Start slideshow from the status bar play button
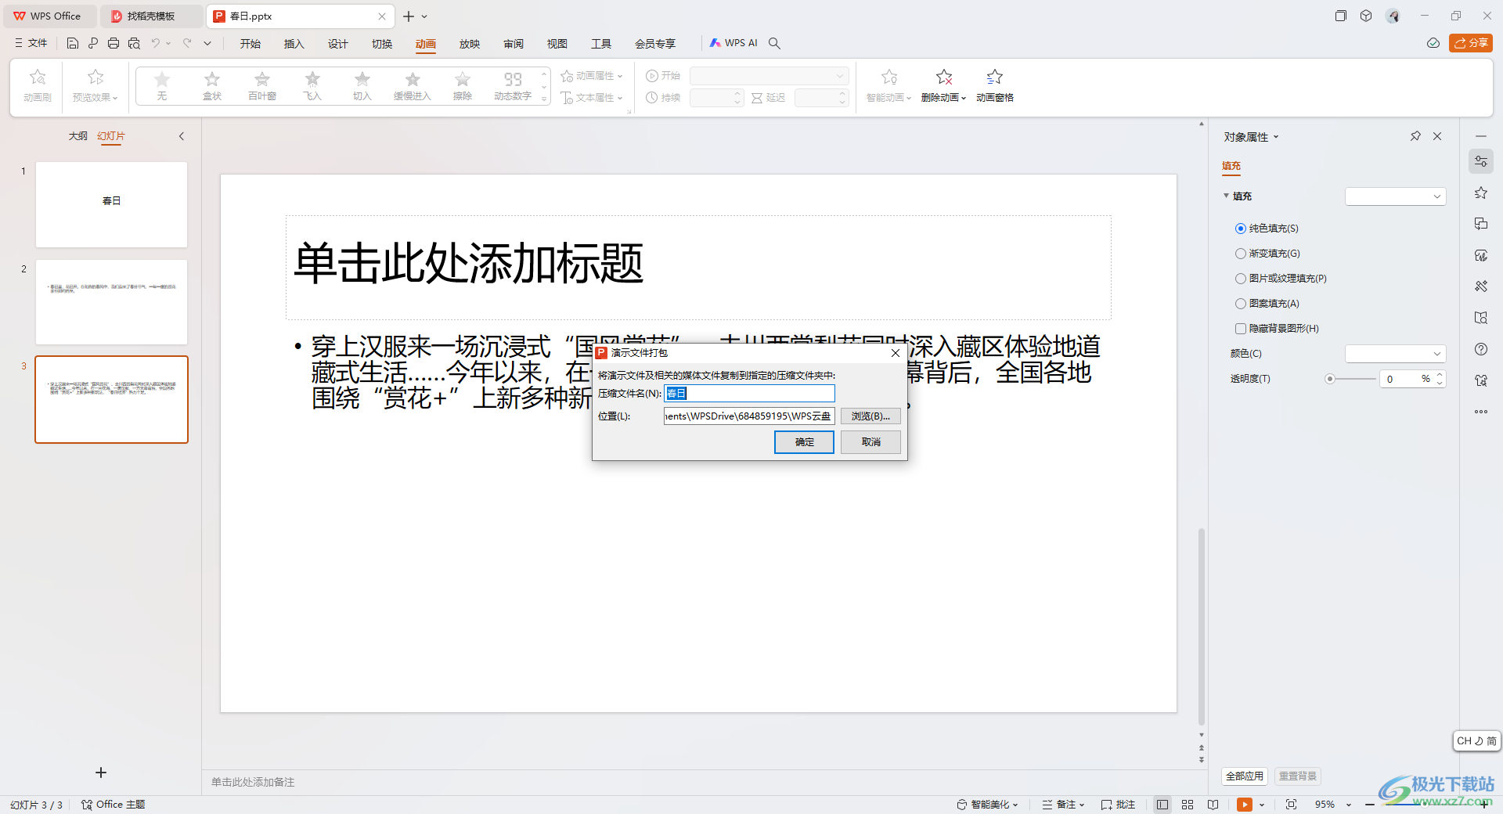This screenshot has width=1503, height=814. coord(1244,805)
